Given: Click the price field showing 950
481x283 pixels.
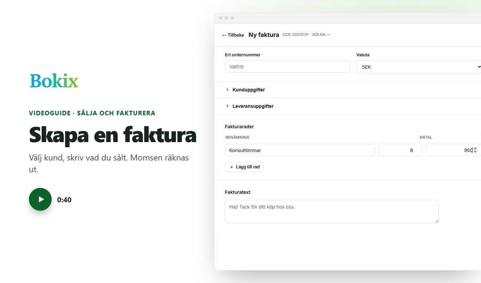Looking at the screenshot, I should 453,150.
